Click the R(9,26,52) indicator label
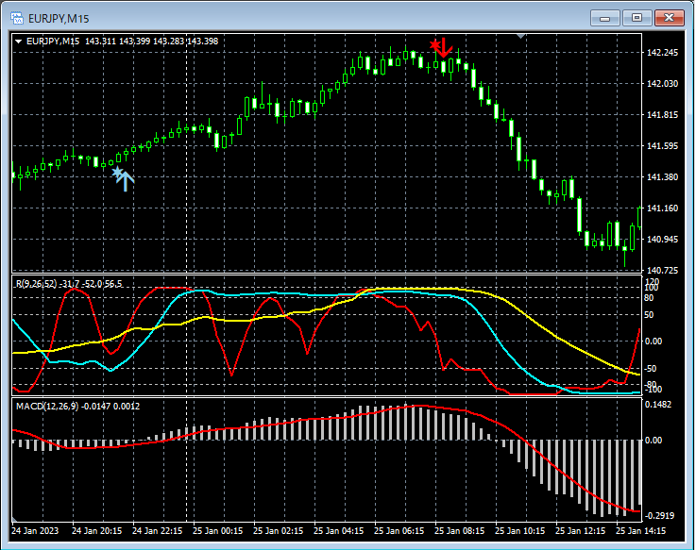This screenshot has height=550, width=696. (x=37, y=284)
